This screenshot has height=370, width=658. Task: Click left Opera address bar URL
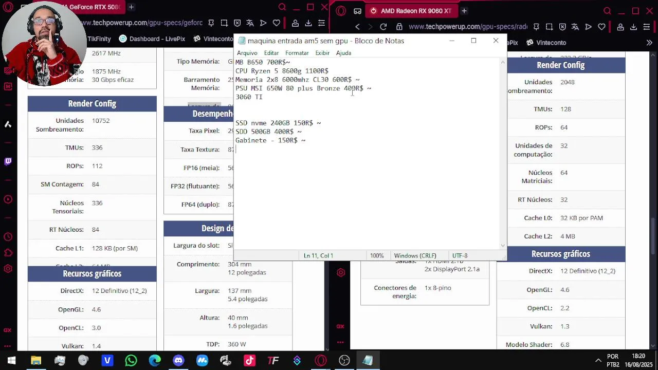(x=141, y=23)
